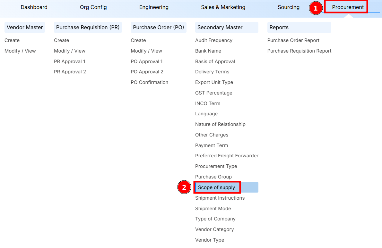This screenshot has height=248, width=382.
Task: Select the GST Percentage master
Action: tap(213, 93)
